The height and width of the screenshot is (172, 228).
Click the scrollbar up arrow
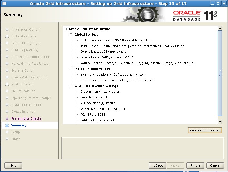(220, 28)
